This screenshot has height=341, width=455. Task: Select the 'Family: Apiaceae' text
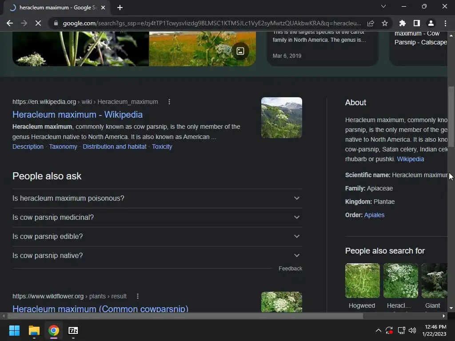(x=369, y=188)
